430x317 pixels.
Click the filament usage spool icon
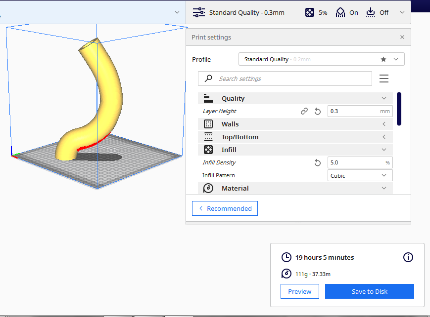(287, 274)
